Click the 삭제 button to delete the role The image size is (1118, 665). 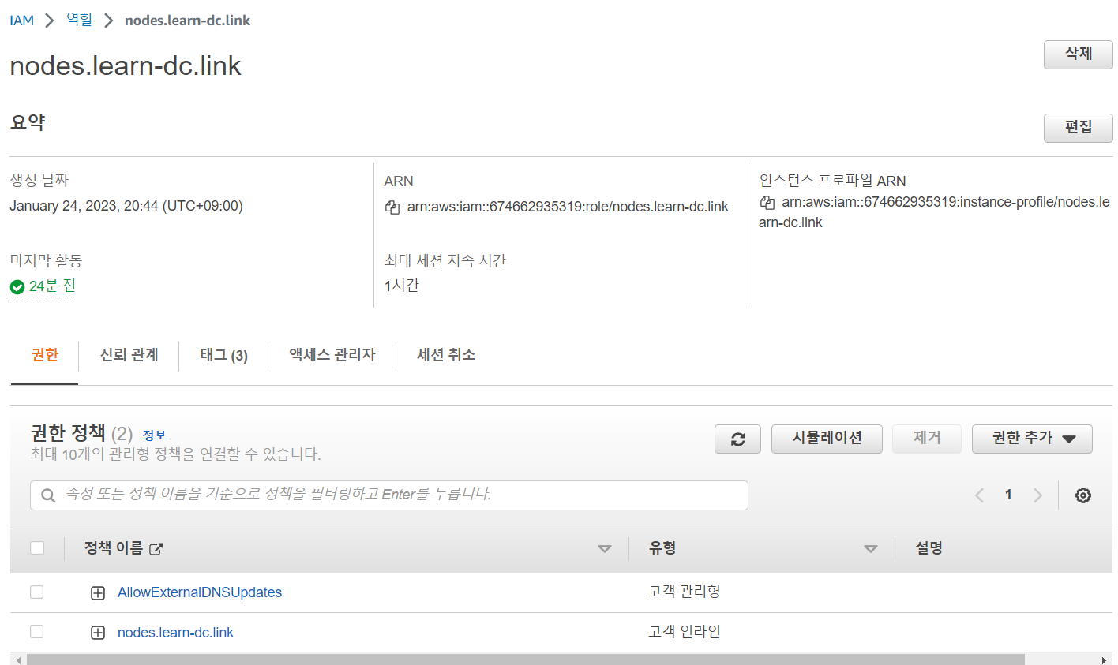(x=1078, y=54)
